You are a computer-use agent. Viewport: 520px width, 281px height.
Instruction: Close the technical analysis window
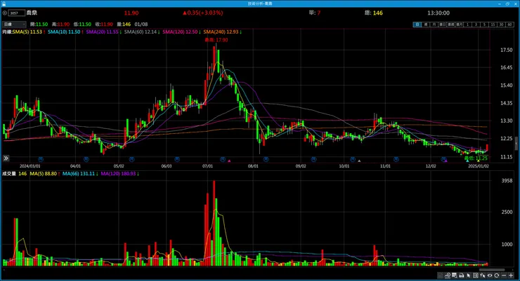pos(515,4)
